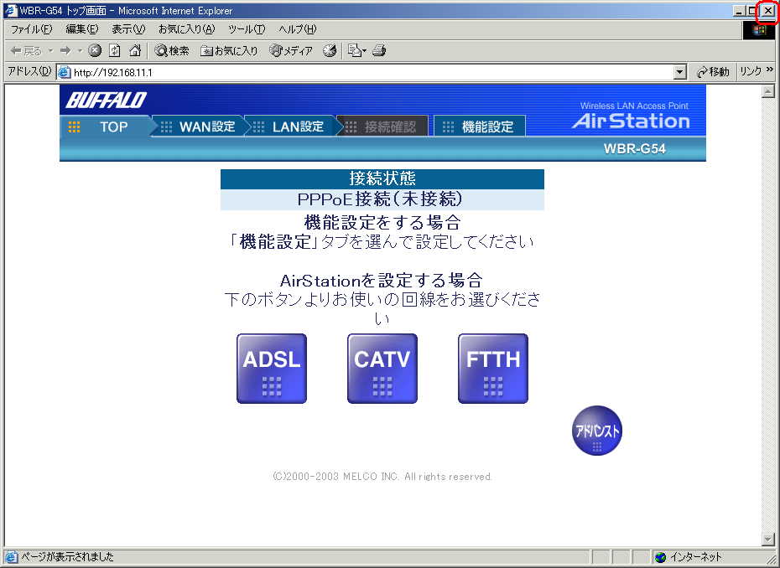Click the Forward arrow toolbar button

click(x=65, y=51)
